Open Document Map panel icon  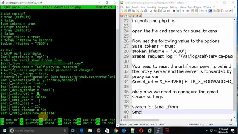pyautogui.click(x=218, y=11)
